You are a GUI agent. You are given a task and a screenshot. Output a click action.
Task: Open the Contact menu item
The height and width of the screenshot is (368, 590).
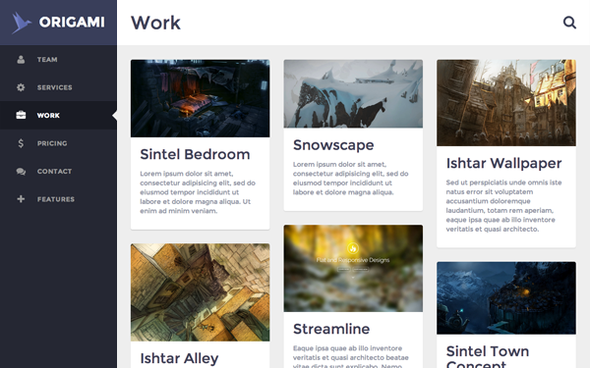(x=58, y=171)
